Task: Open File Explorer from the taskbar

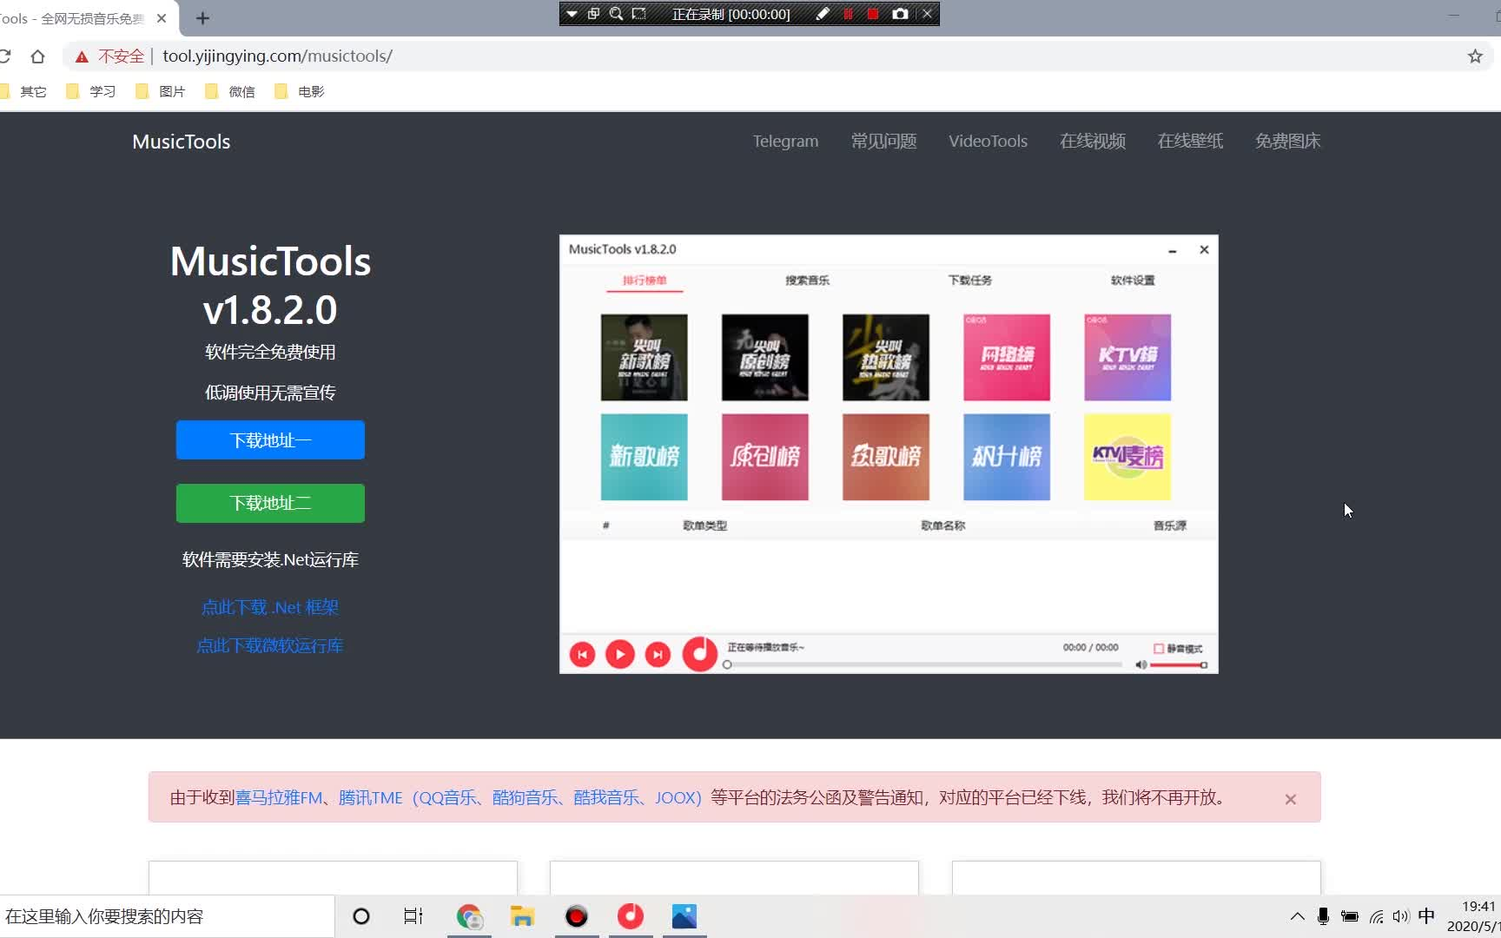Action: [x=522, y=916]
